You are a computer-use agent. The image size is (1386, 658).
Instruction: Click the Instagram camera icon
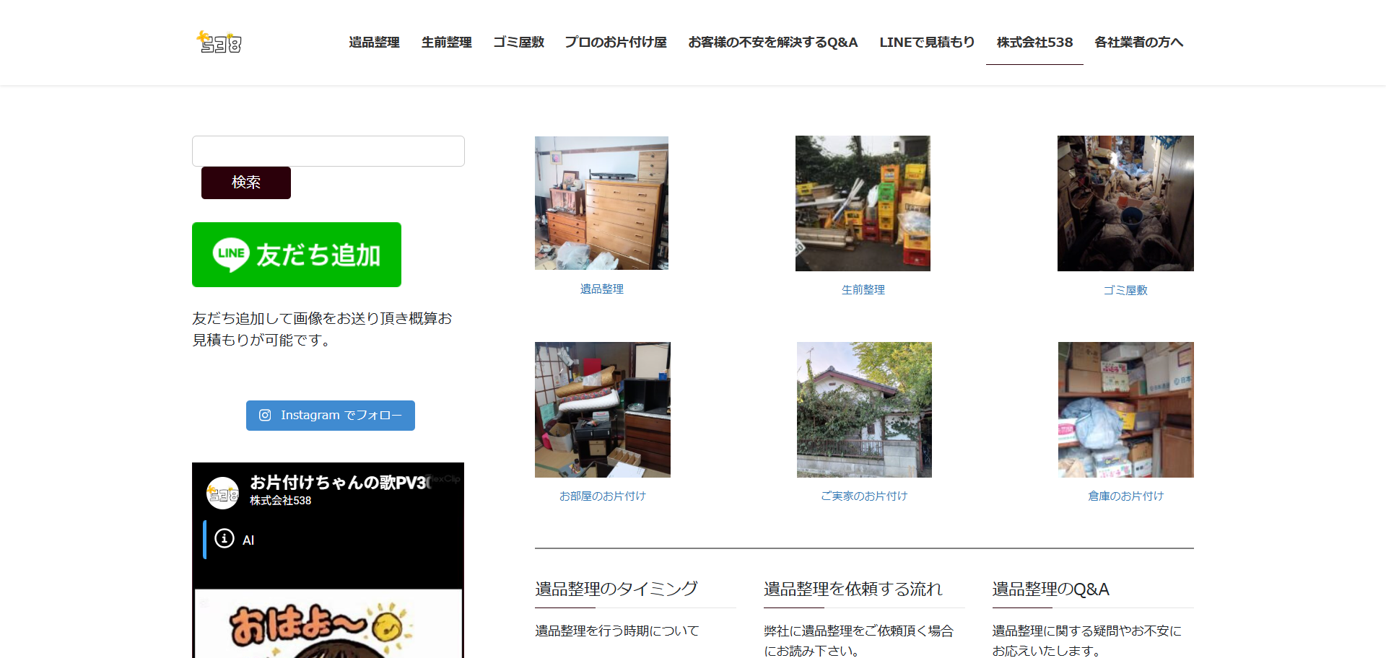[x=265, y=416]
